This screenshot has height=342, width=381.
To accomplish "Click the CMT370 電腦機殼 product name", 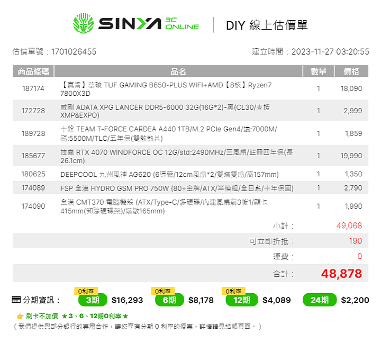I will coord(164,206).
